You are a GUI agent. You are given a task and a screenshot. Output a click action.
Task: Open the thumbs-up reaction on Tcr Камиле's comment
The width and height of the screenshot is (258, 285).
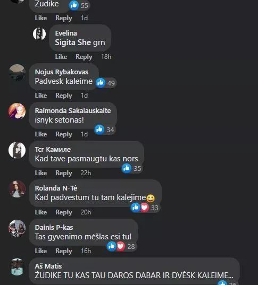coord(127,168)
